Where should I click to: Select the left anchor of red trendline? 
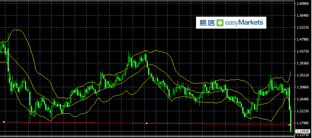click(4, 122)
